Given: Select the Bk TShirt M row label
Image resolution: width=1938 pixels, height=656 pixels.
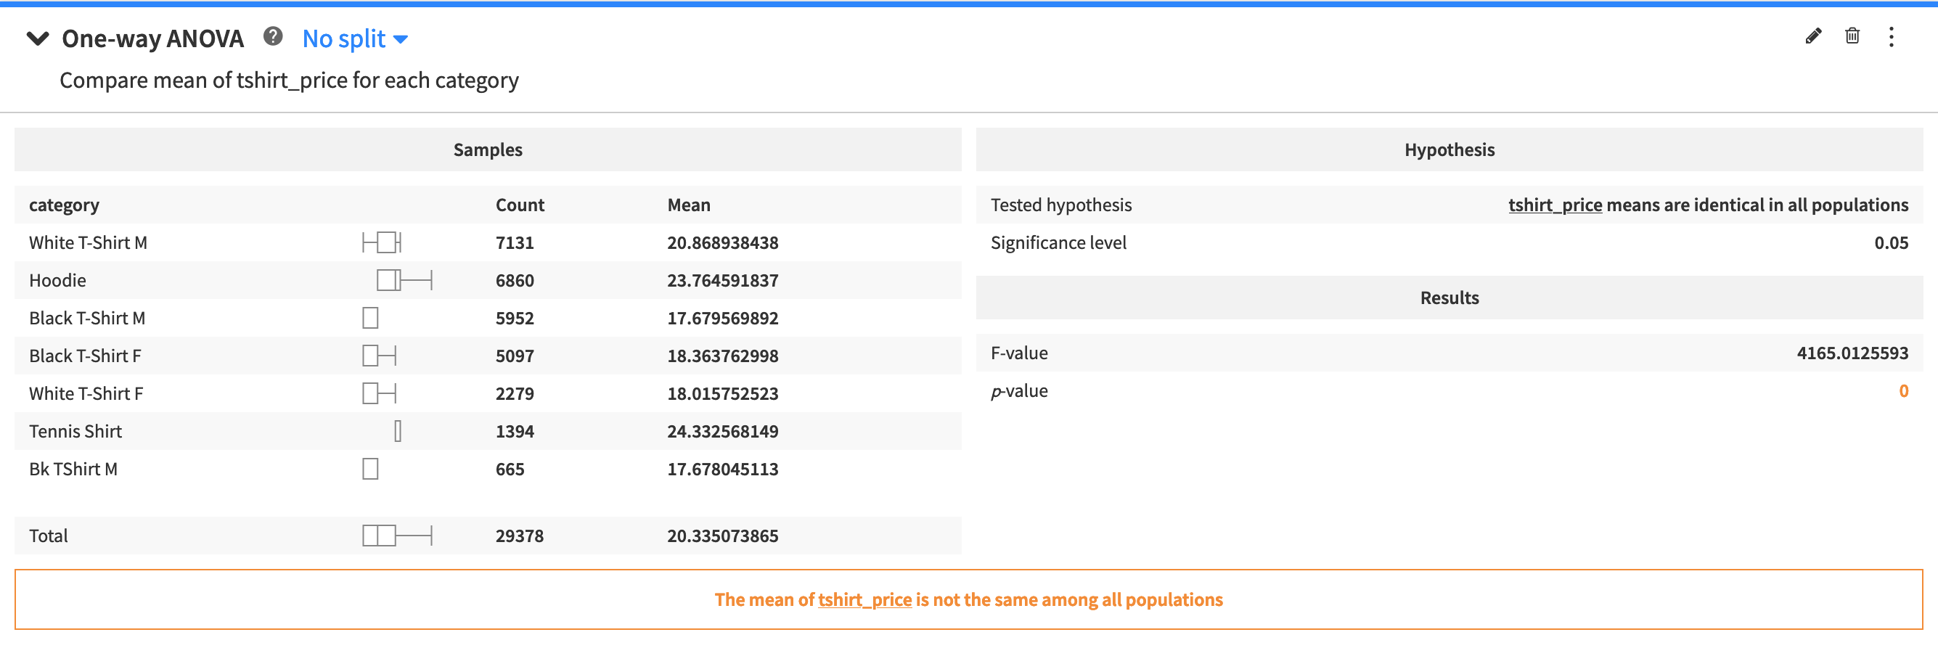Looking at the screenshot, I should [x=73, y=469].
